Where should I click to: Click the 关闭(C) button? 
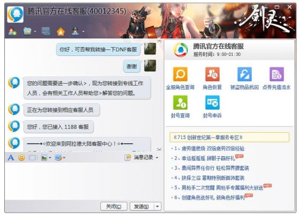tap(114, 206)
